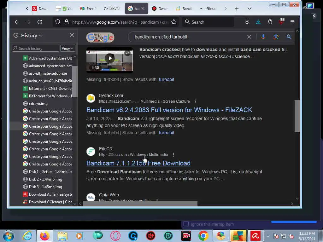Image resolution: width=323 pixels, height=242 pixels.
Task: Start Google voice search with microphone
Action: (x=263, y=37)
